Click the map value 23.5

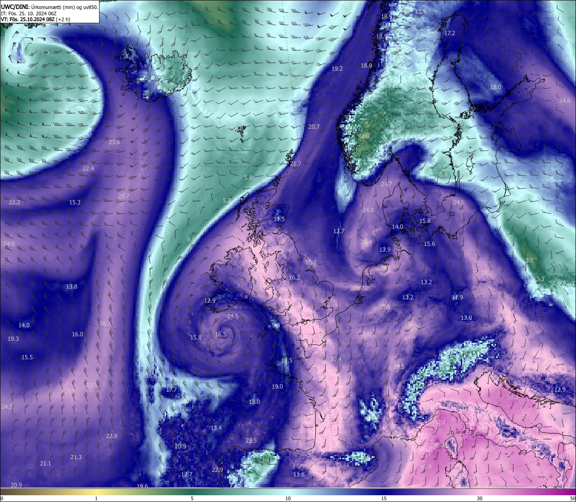251,440
